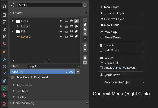Open the Grease Pencil data tab
158x108 pixels.
(x=4, y=88)
